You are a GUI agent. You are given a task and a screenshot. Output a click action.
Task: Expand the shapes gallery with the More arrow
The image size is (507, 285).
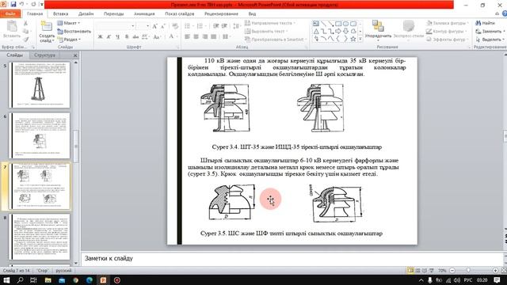[x=360, y=39]
